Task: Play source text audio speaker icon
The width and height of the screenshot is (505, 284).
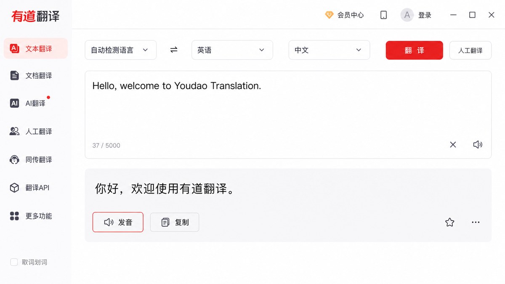Action: click(478, 145)
